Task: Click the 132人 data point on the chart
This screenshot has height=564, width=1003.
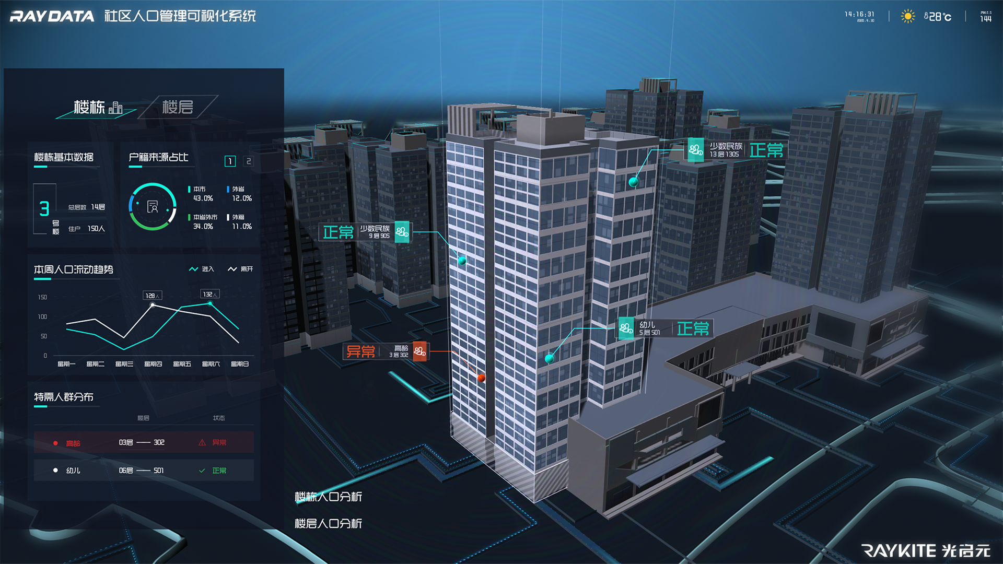Action: 210,303
